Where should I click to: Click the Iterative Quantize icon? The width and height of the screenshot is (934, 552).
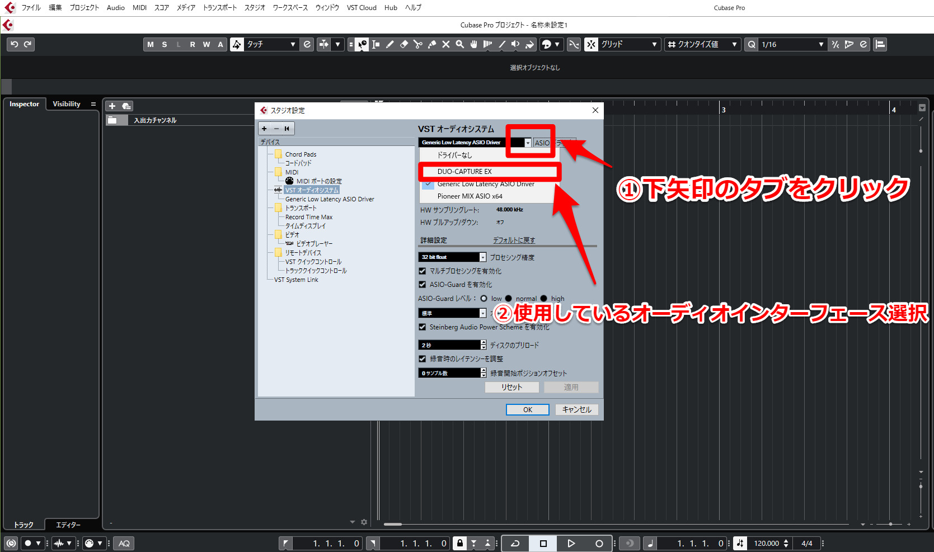pos(836,44)
